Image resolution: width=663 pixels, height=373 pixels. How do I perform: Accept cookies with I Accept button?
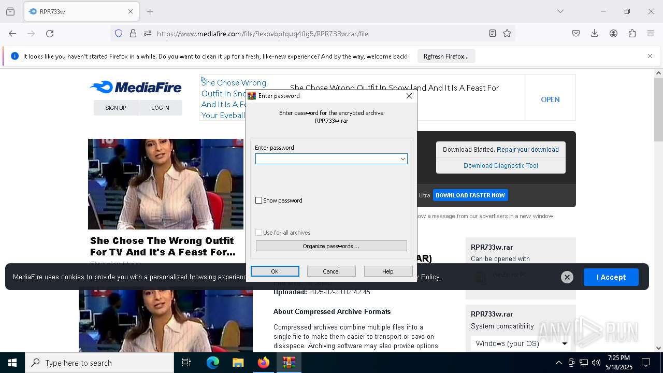611,277
